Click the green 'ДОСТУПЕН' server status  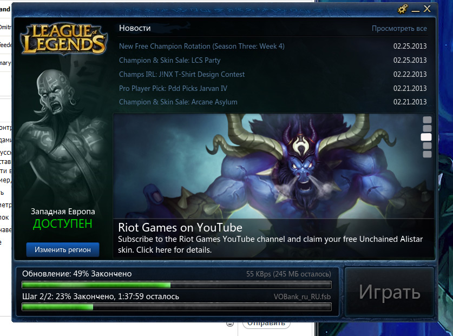point(63,224)
